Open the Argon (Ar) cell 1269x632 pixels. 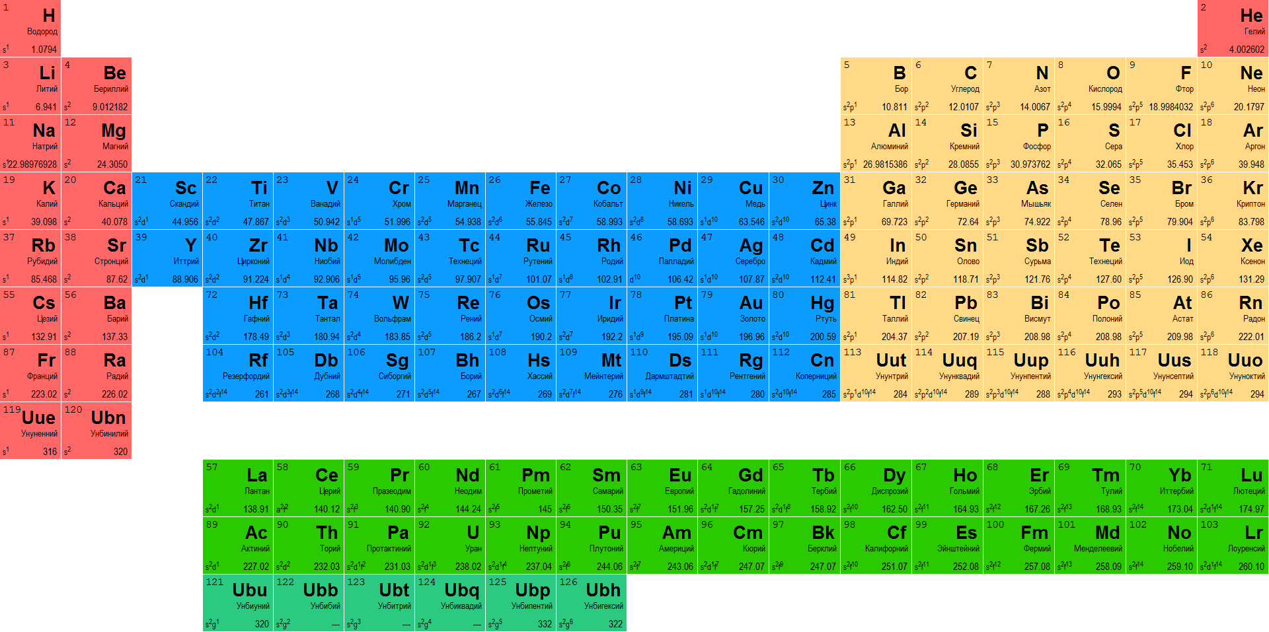1233,143
